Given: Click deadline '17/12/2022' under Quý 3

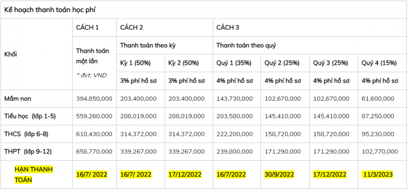Looking at the screenshot, I should pyautogui.click(x=330, y=174).
